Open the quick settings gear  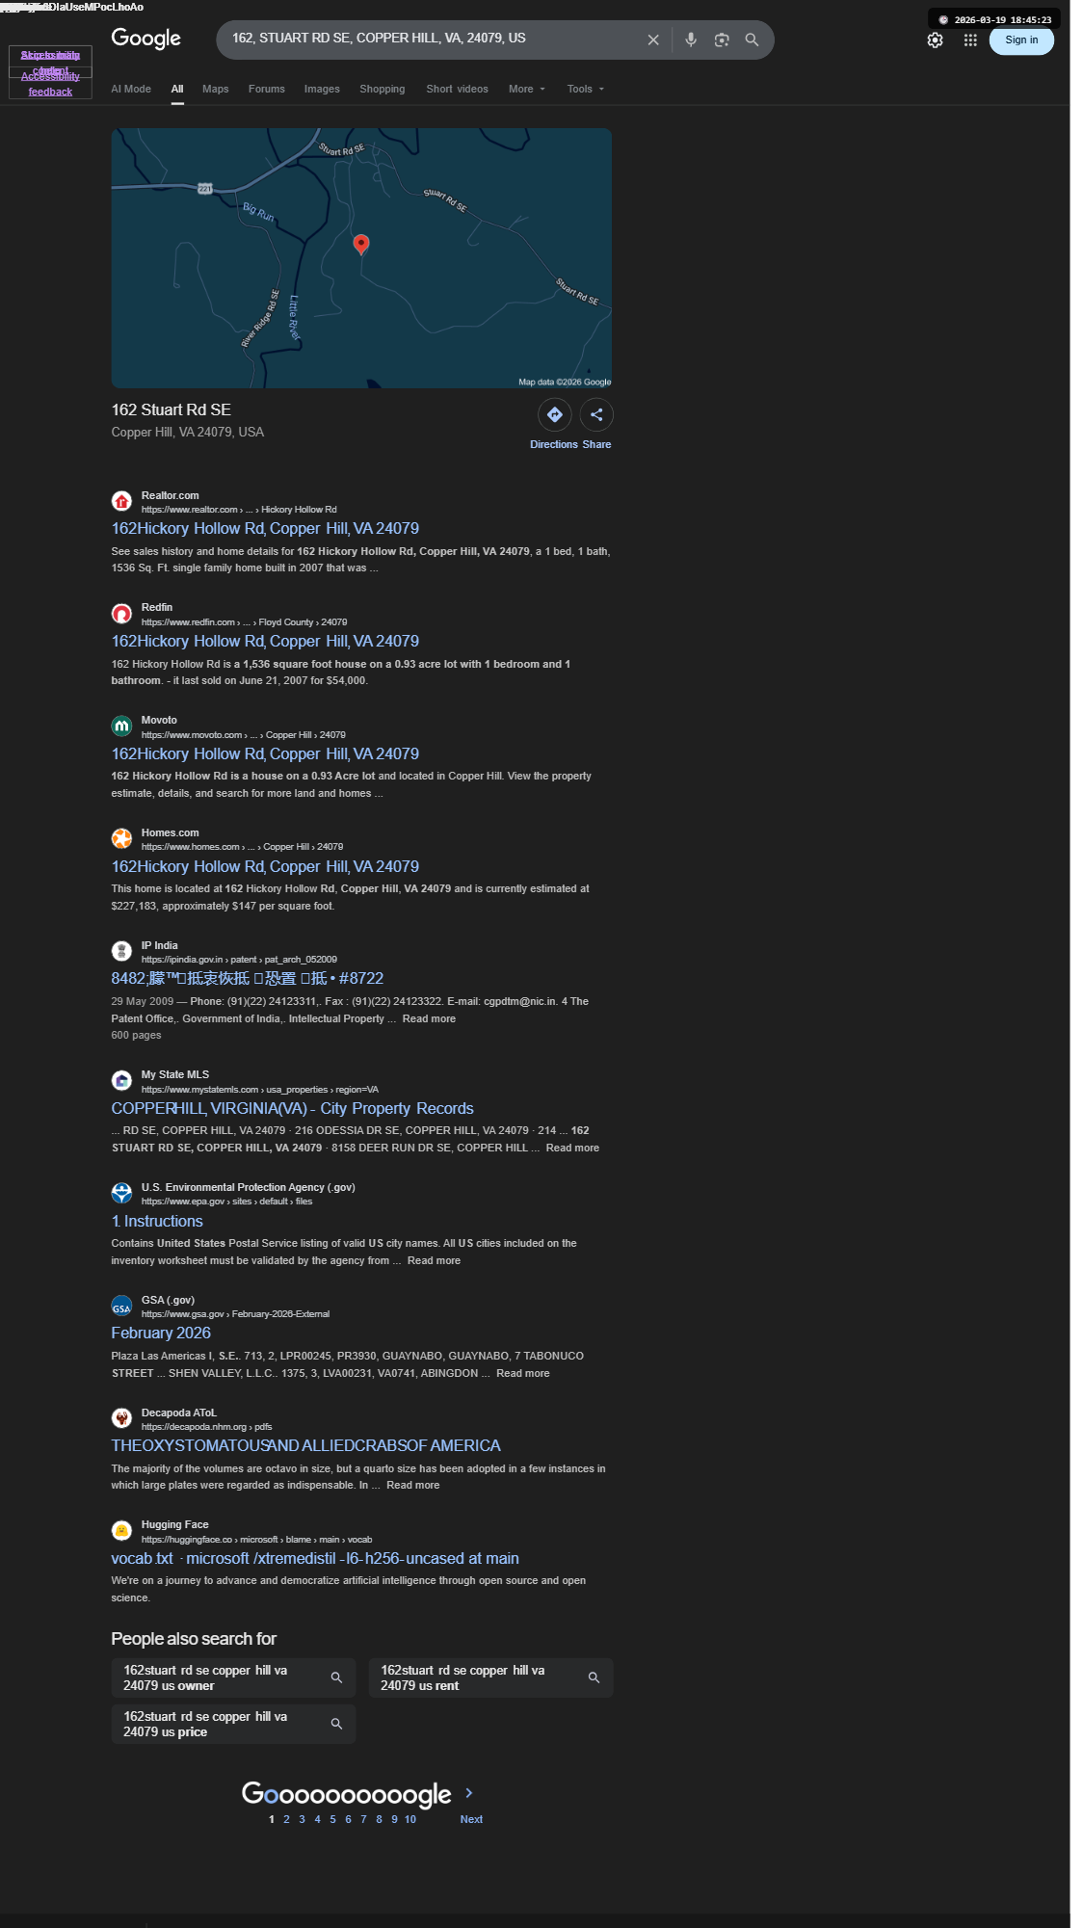[935, 40]
